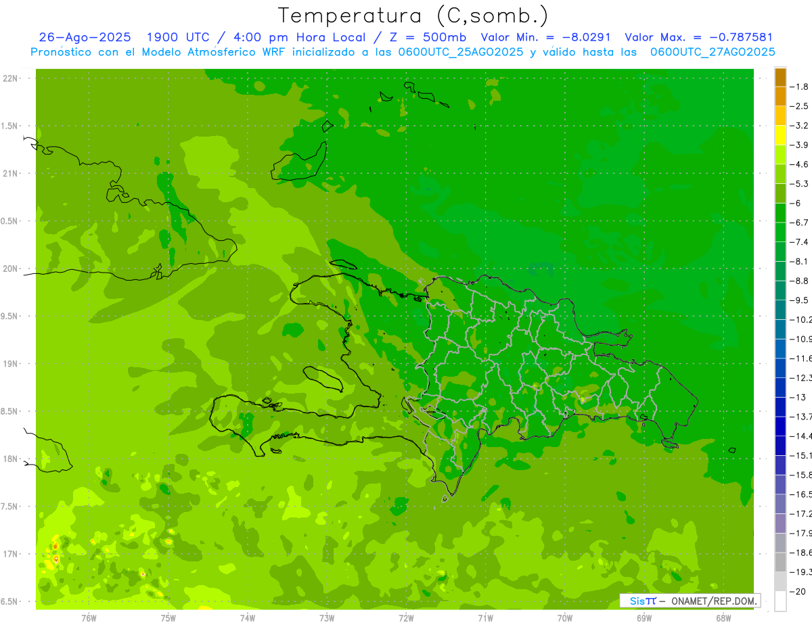
Task: Click the legend value '-20'
Action: [798, 591]
